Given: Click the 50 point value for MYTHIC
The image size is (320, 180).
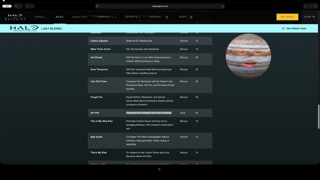Looking at the screenshot, I should click(197, 113).
